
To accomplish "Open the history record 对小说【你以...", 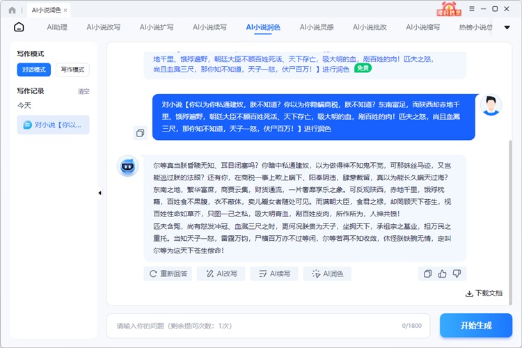I will [x=54, y=125].
